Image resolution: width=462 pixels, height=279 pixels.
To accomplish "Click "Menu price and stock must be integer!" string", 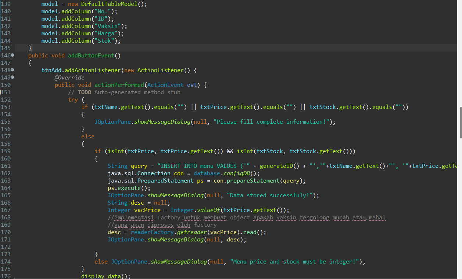I will coord(294,262).
